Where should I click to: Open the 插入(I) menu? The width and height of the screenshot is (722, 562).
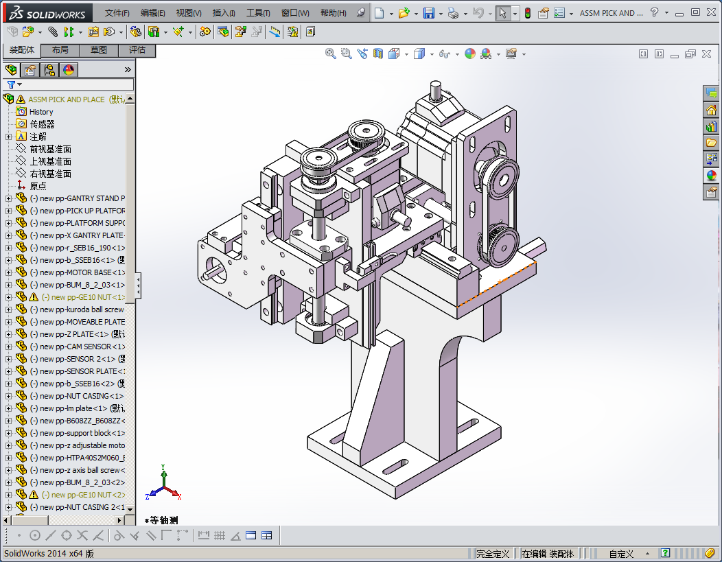pos(224,13)
